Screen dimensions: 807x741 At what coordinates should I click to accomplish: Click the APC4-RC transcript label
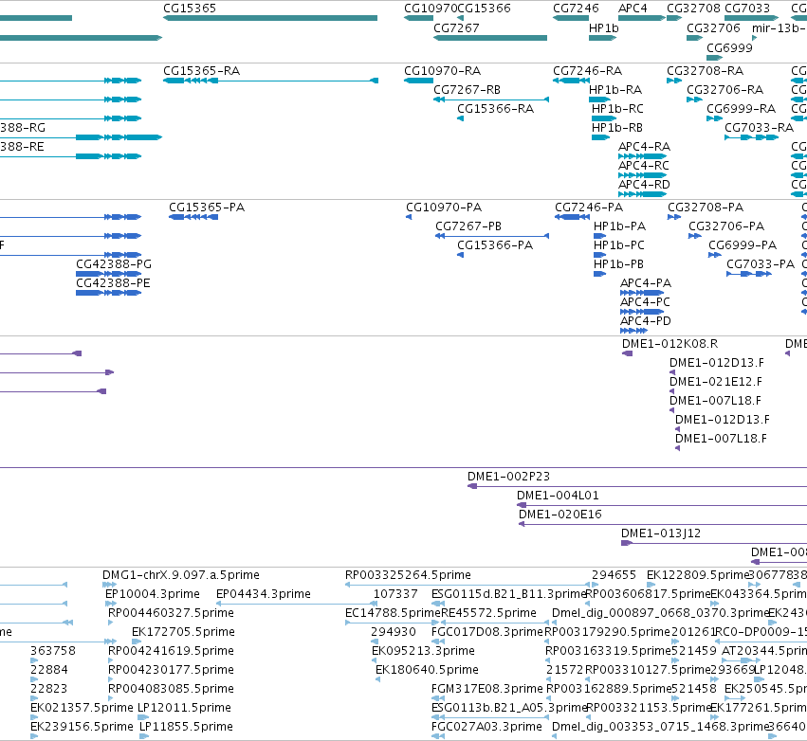[644, 166]
